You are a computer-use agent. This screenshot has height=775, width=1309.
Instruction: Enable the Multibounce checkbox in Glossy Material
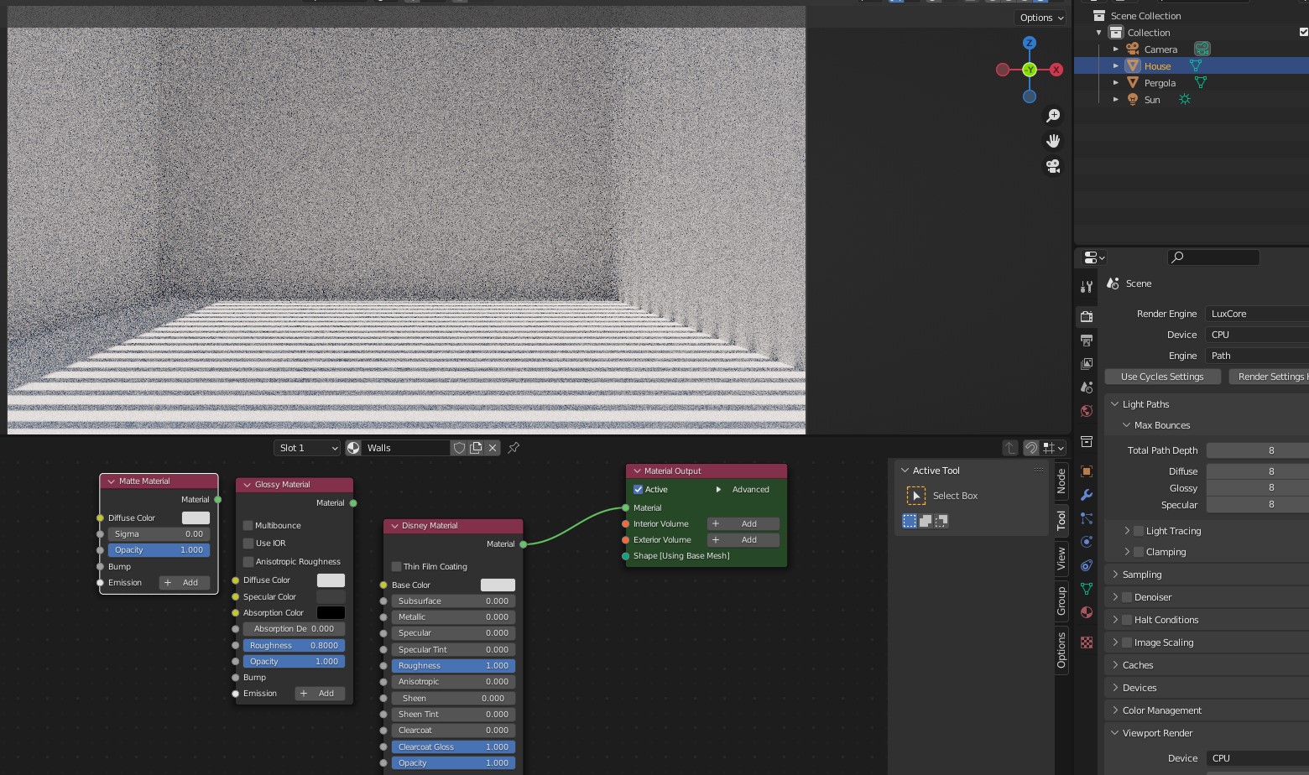click(248, 526)
